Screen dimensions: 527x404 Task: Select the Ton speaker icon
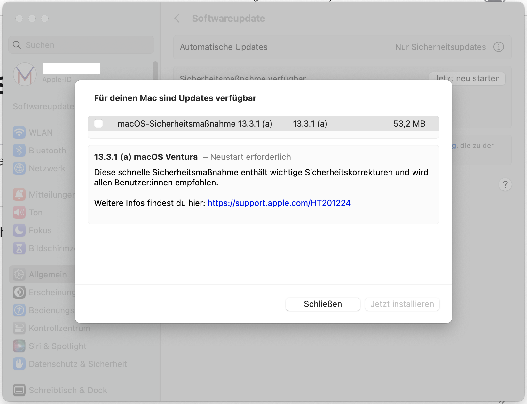19,212
